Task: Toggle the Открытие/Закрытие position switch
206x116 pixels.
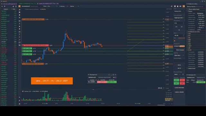Action: coord(179,46)
